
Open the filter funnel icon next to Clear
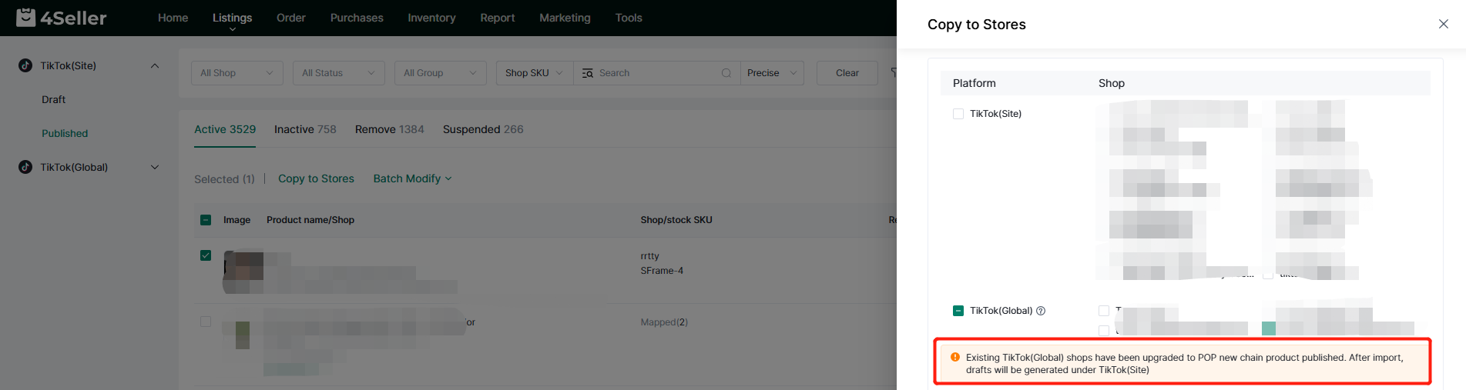click(x=894, y=73)
